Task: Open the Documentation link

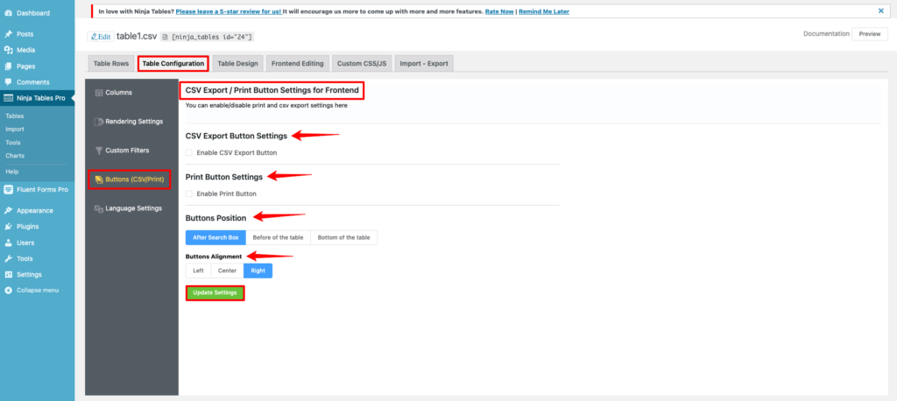Action: (826, 34)
